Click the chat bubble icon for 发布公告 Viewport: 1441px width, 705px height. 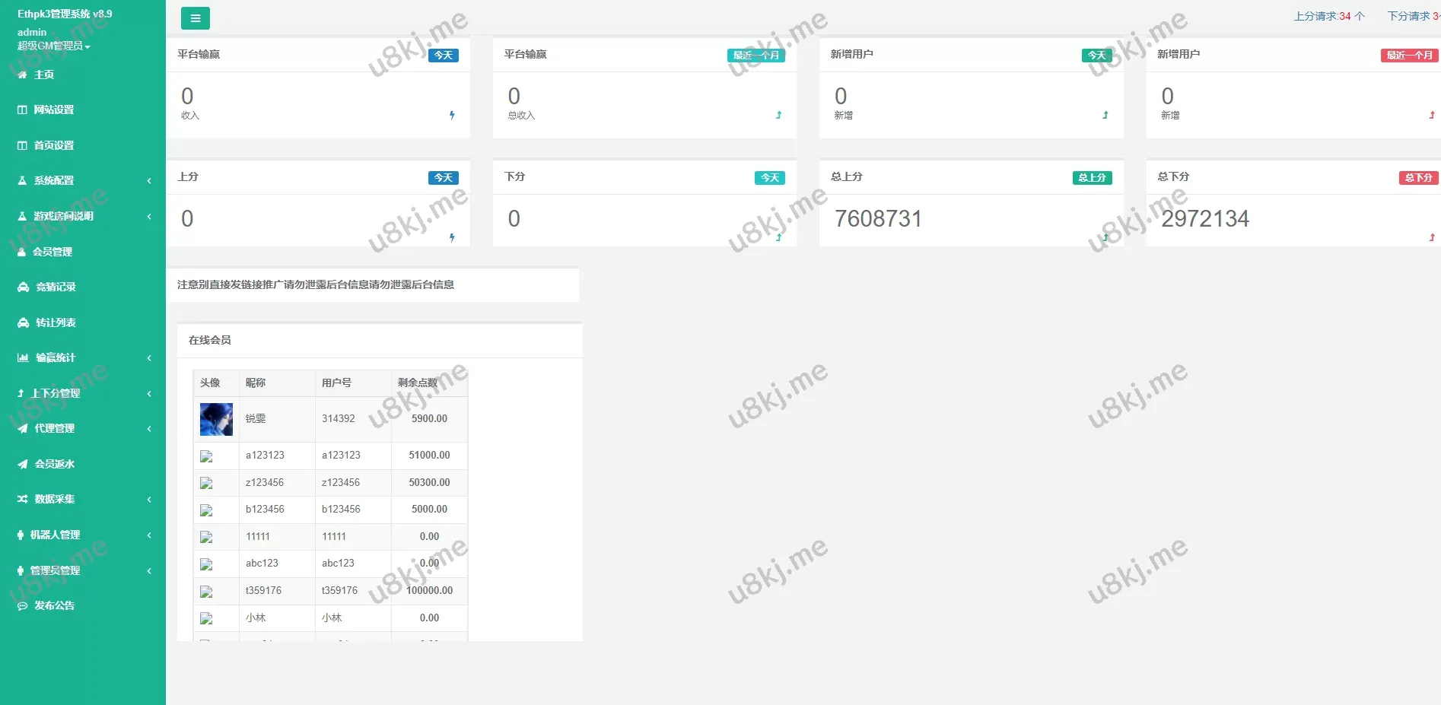tap(22, 606)
